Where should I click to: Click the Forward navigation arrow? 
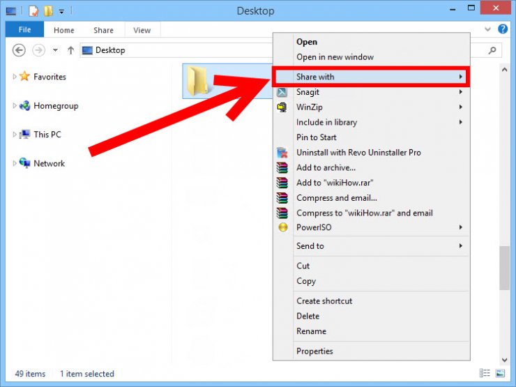tap(38, 50)
